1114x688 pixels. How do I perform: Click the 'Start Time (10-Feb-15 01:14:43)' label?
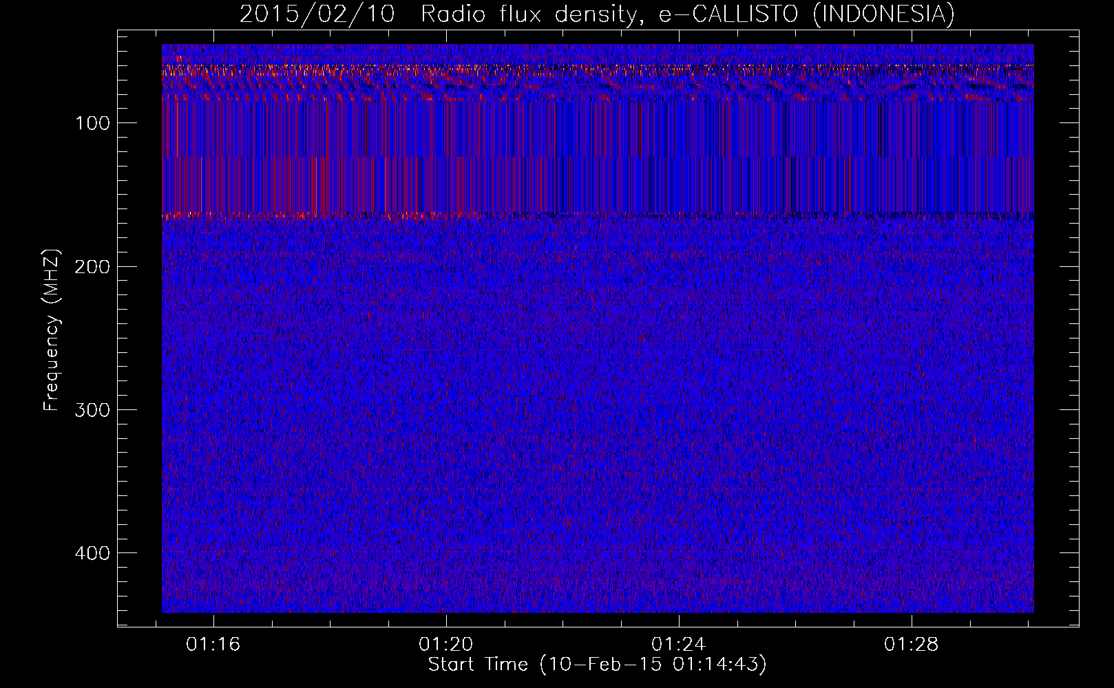click(x=597, y=665)
